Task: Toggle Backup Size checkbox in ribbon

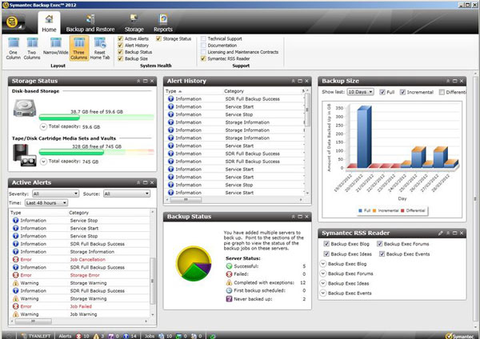Action: click(120, 58)
